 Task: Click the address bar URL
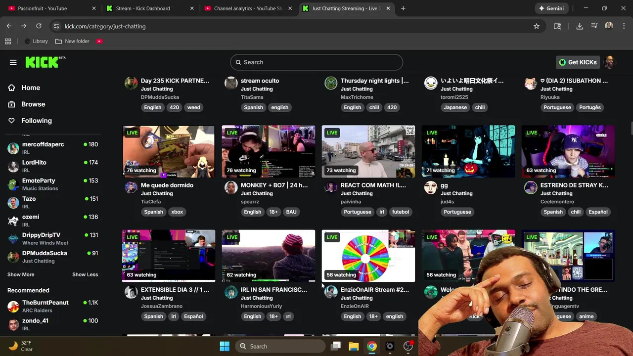[105, 26]
